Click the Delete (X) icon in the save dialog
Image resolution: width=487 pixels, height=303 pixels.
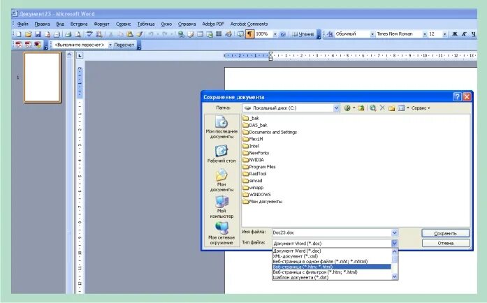pyautogui.click(x=382, y=108)
